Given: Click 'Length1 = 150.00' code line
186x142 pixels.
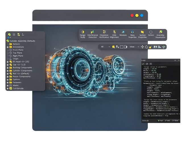Looking at the screenshot, I should point(150,69).
